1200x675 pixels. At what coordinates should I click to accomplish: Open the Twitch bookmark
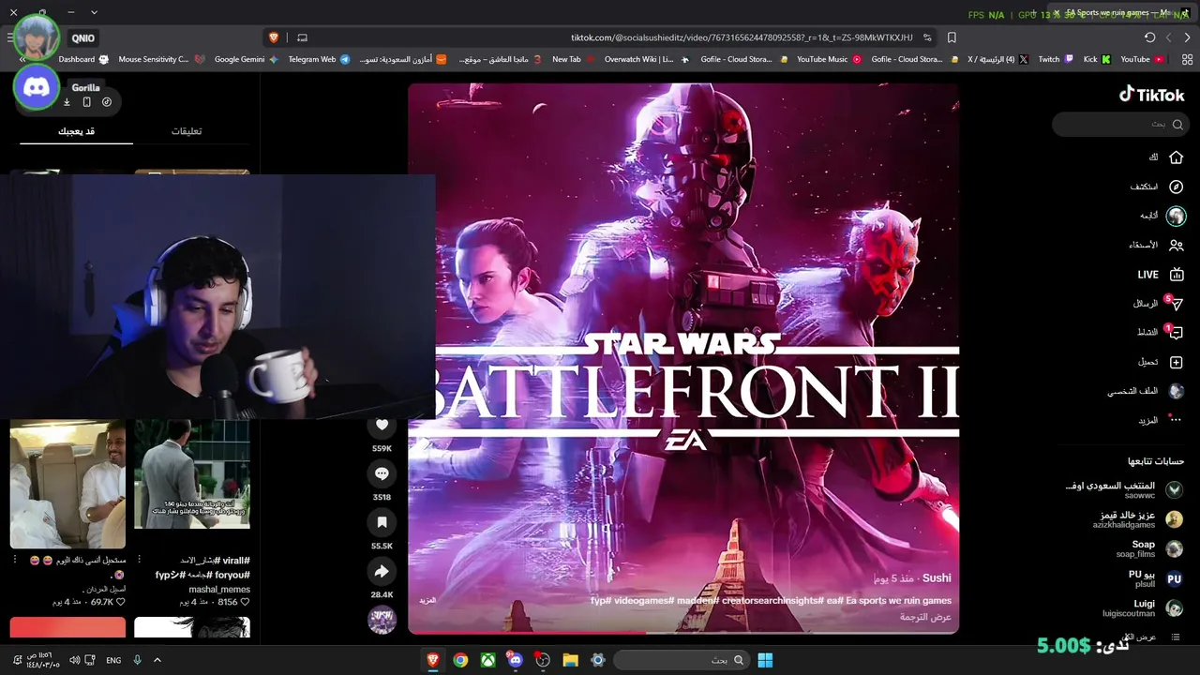pos(1056,59)
